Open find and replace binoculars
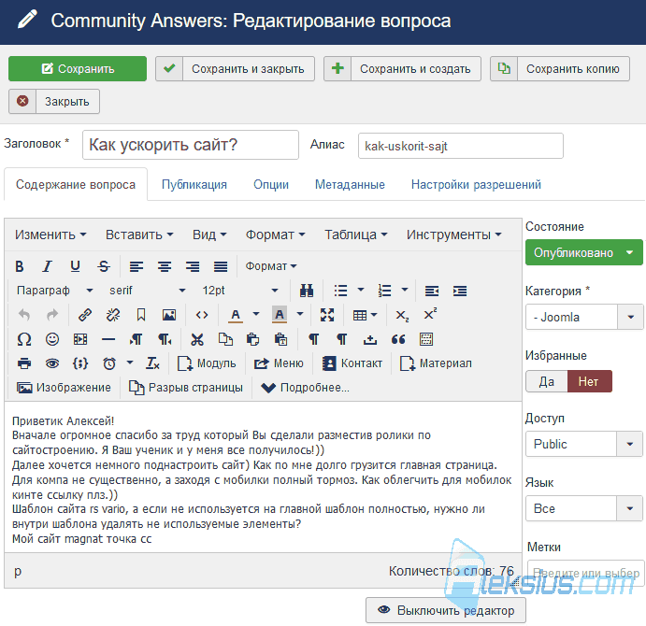The width and height of the screenshot is (646, 626). pos(306,291)
